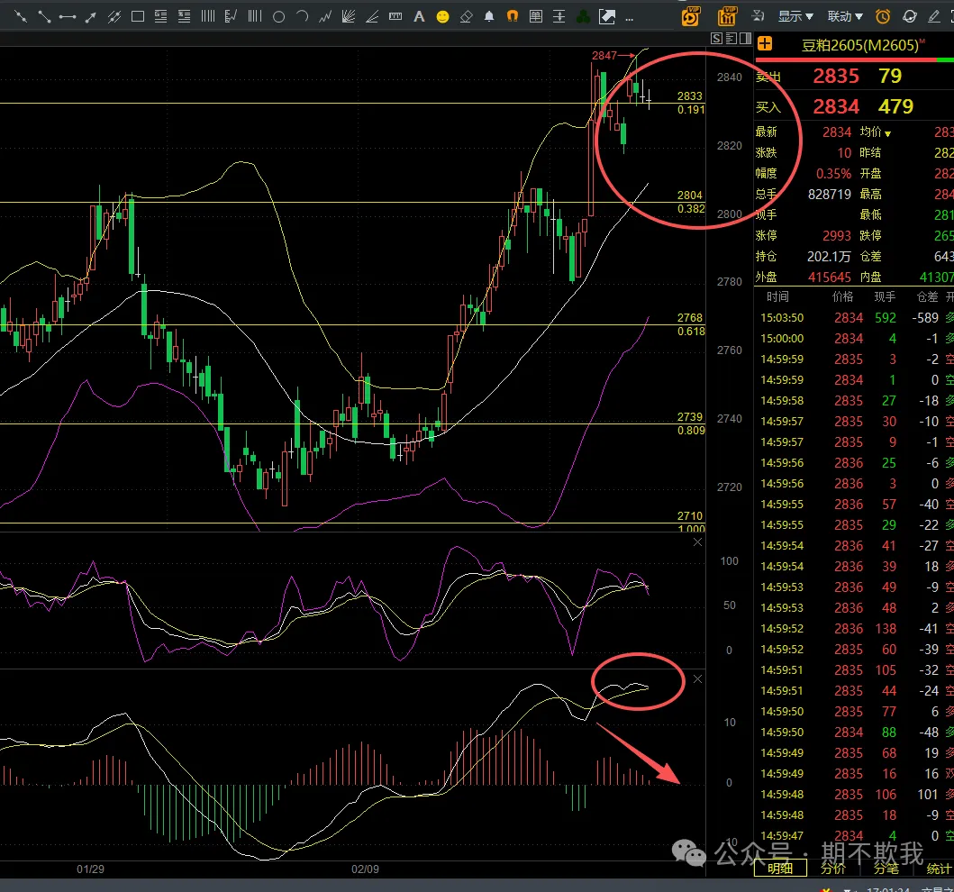Open the orange alarm clock reminder

883,17
